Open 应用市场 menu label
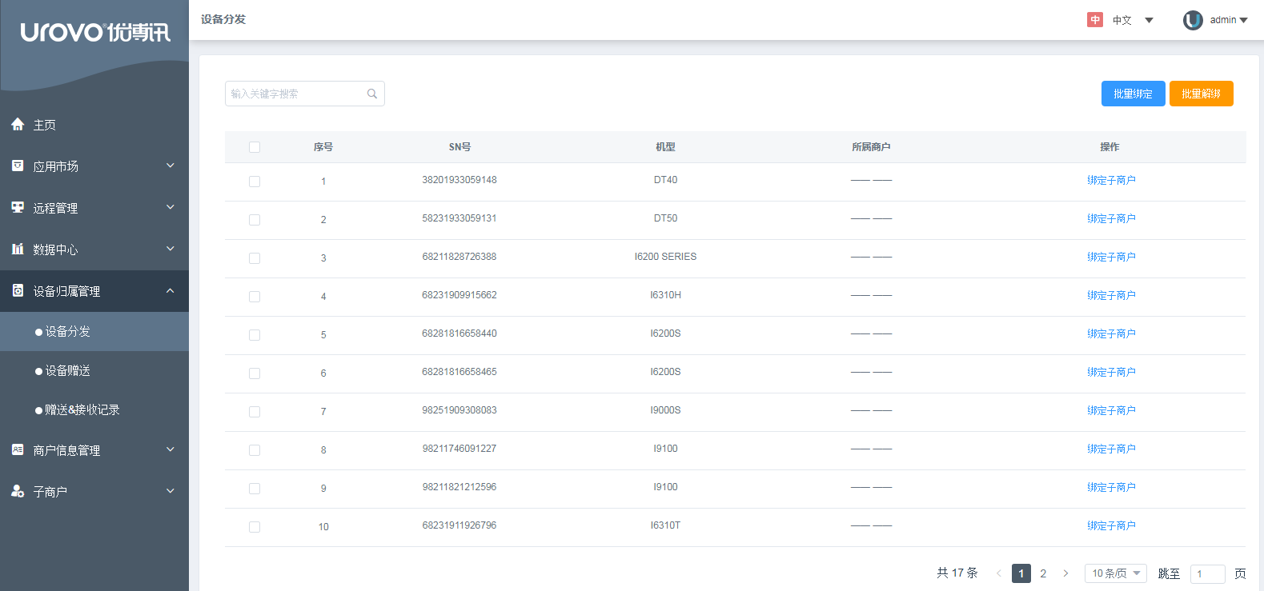Image resolution: width=1264 pixels, height=591 pixels. coord(55,166)
